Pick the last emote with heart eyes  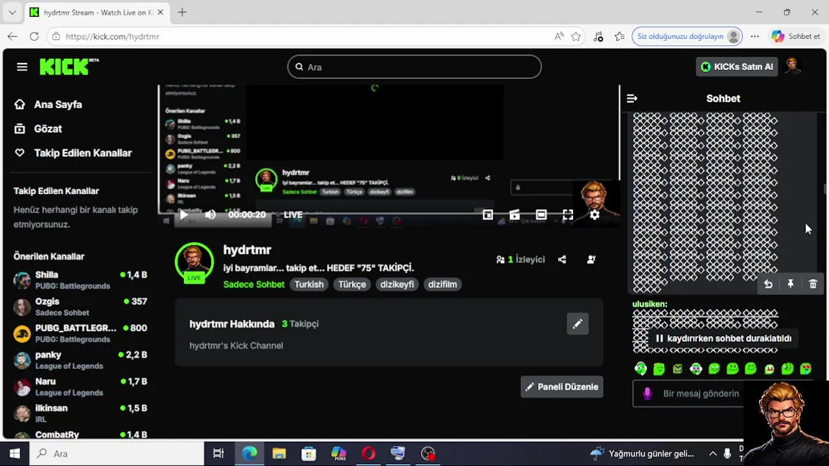(x=806, y=369)
